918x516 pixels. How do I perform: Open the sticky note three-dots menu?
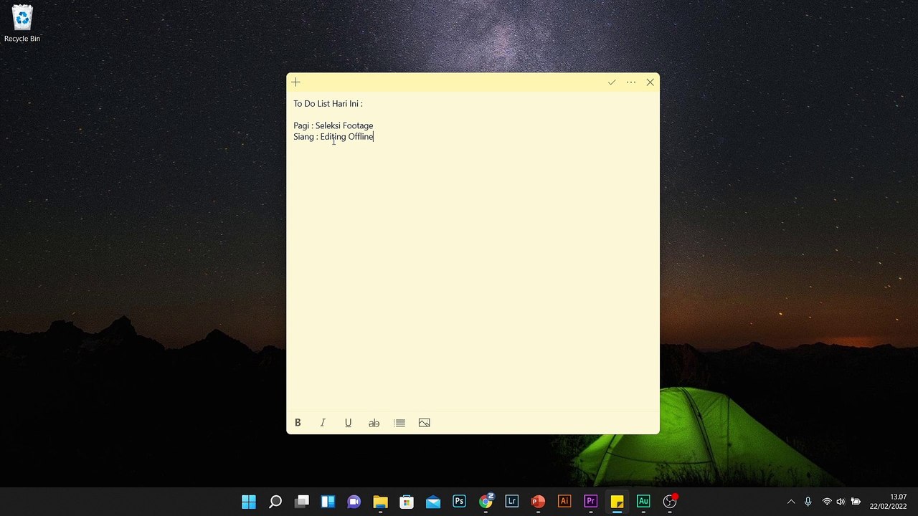pos(631,82)
